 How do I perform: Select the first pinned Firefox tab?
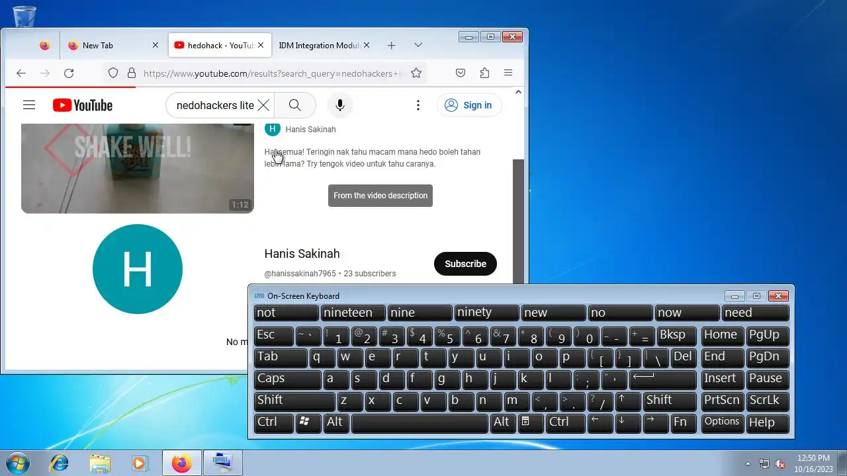[x=44, y=46]
